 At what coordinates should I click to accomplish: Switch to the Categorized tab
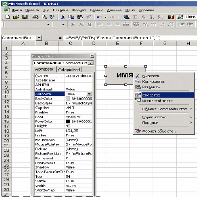tap(69, 70)
